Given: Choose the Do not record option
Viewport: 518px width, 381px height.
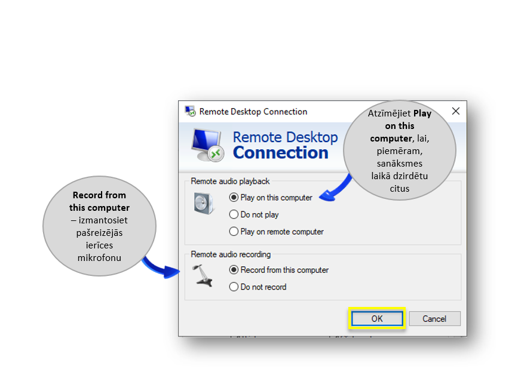Looking at the screenshot, I should click(234, 287).
